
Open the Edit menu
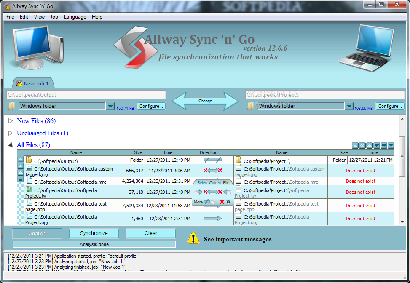[24, 17]
